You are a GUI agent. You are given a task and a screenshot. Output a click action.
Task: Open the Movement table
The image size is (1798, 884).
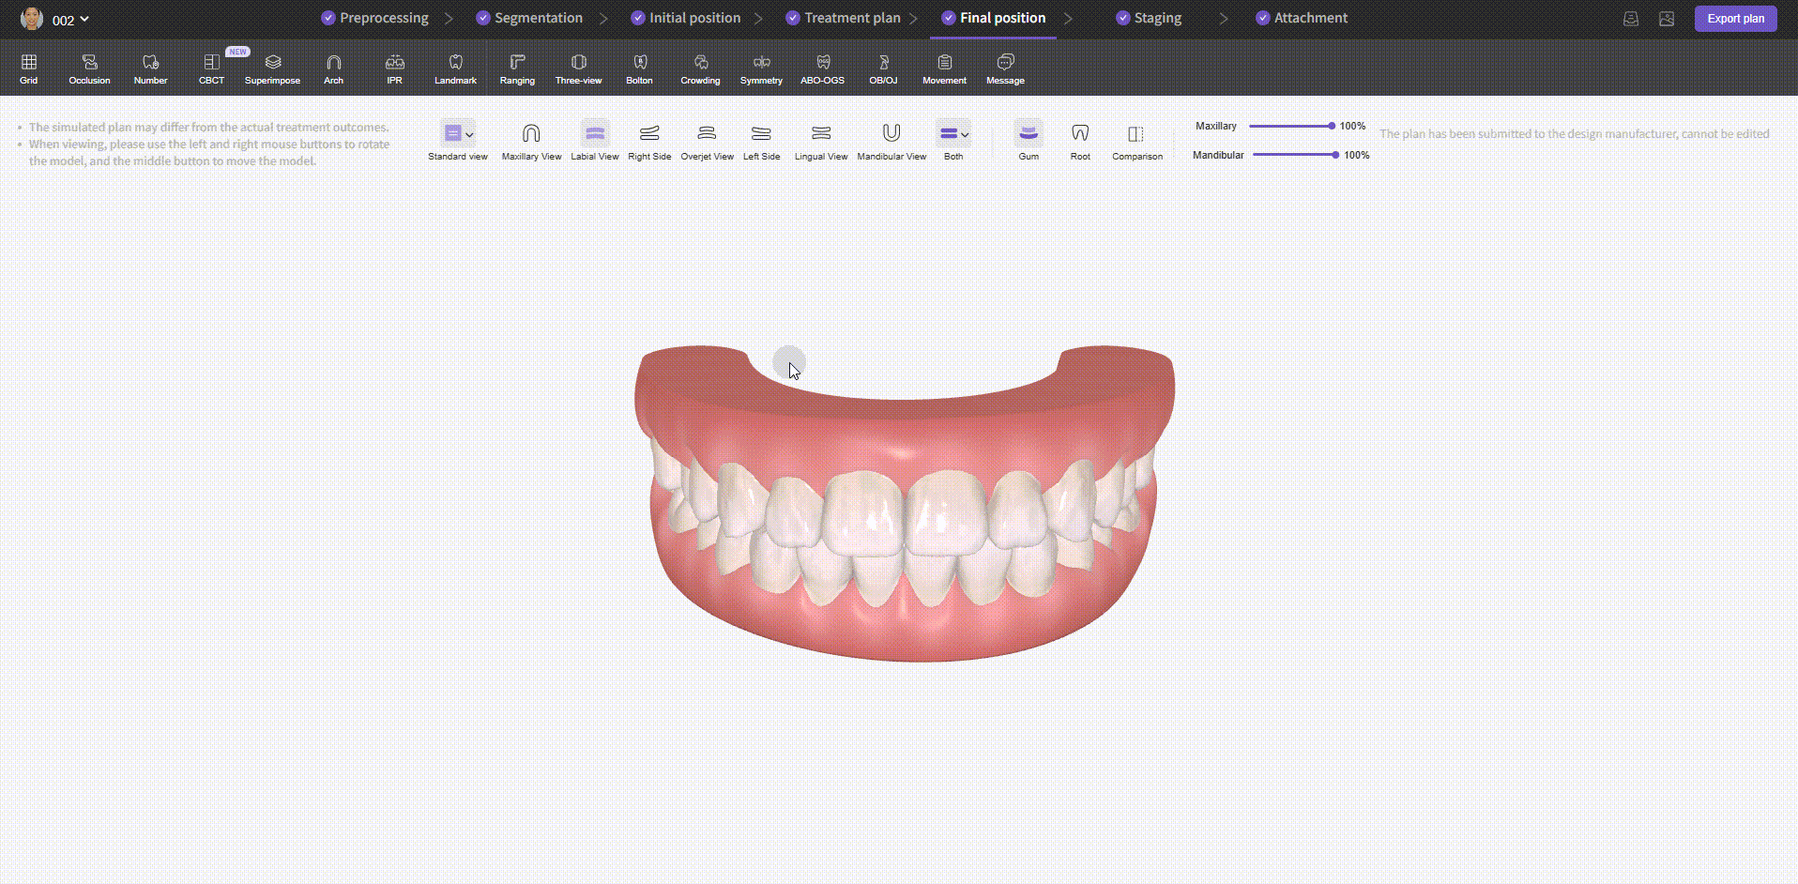[944, 69]
